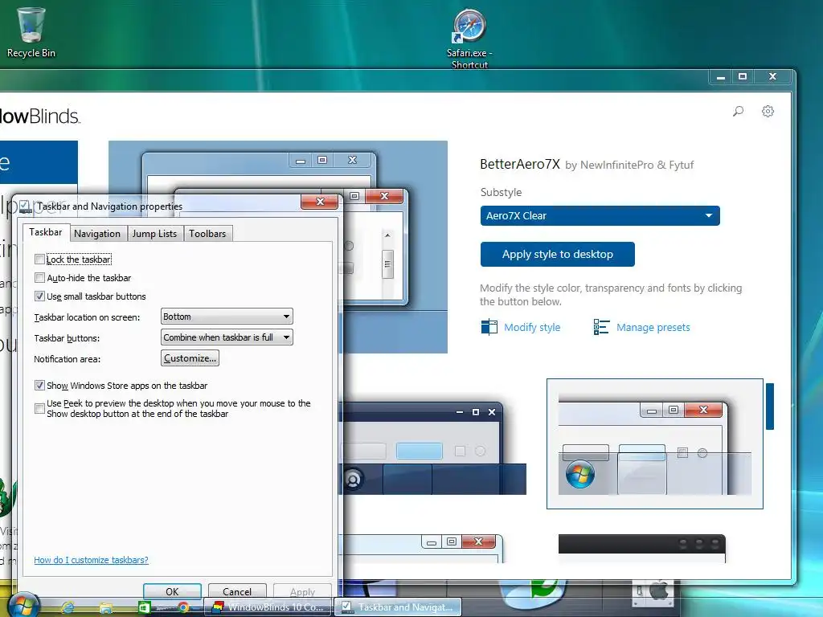The width and height of the screenshot is (823, 617).
Task: Click the Taskbar properties title bar icon
Action: [24, 206]
